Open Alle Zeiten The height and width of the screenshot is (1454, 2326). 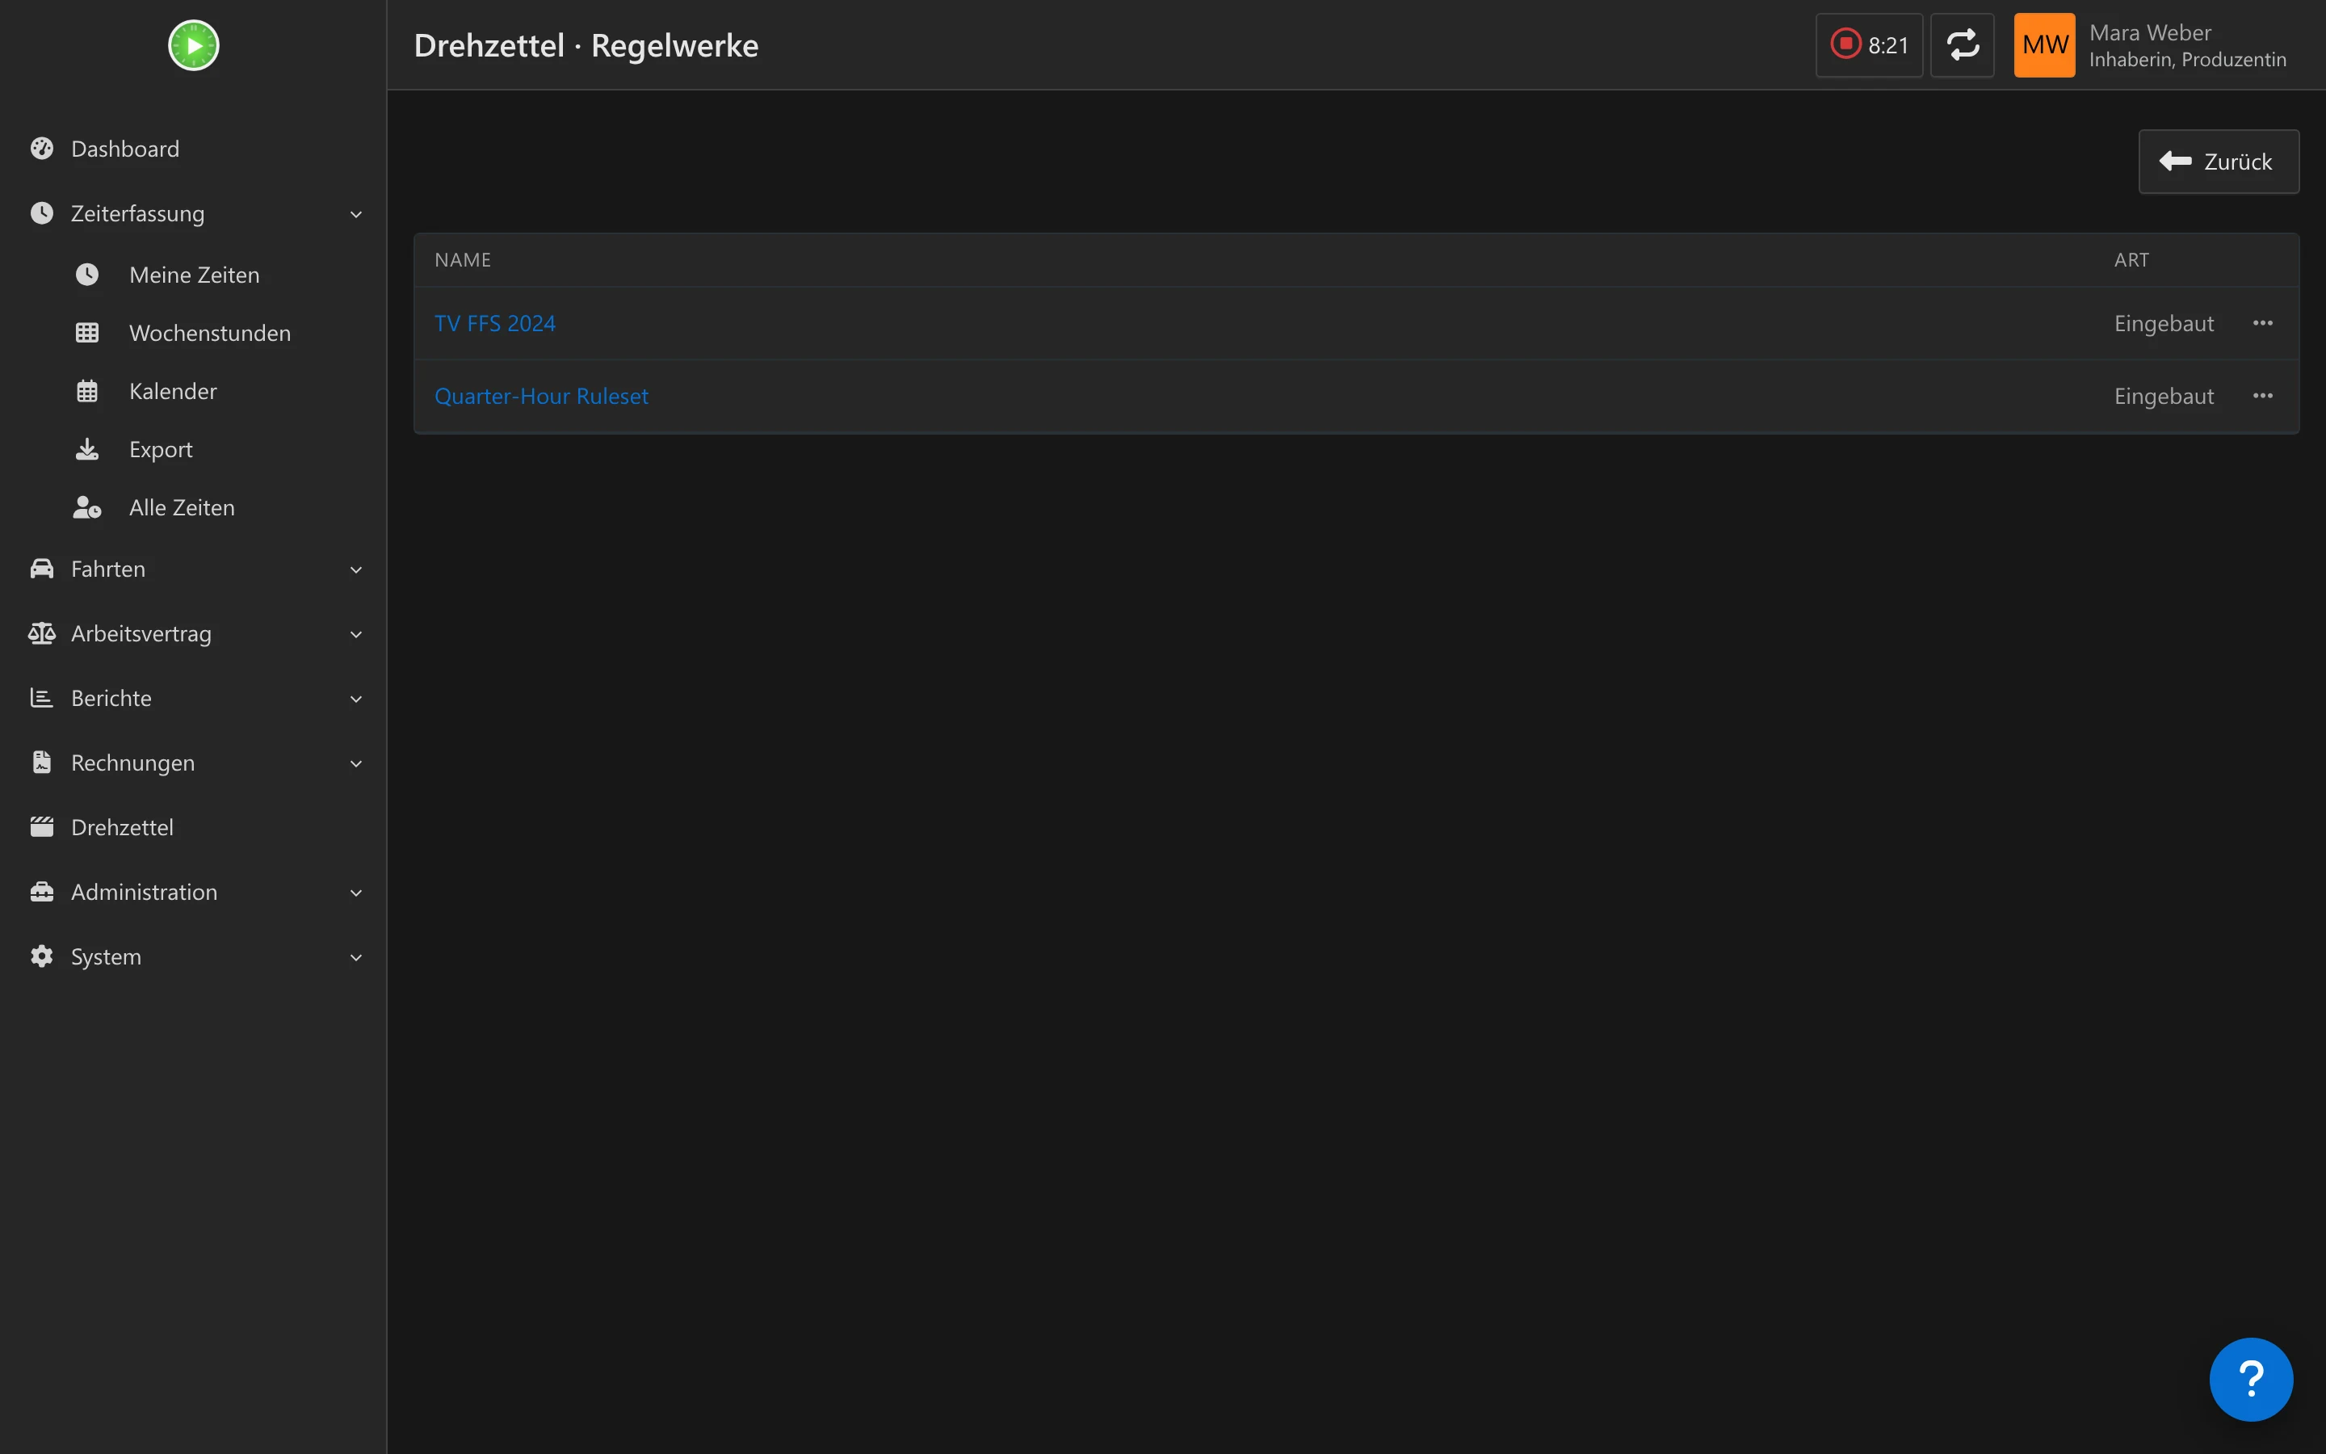[182, 508]
